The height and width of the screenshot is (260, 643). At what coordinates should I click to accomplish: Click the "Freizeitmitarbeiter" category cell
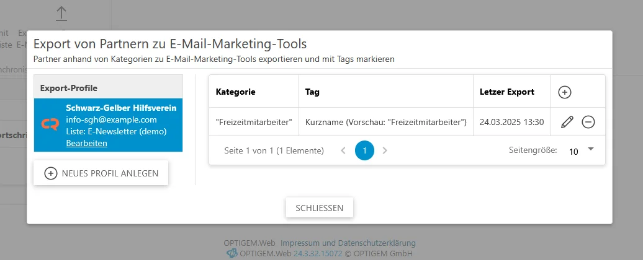pos(254,122)
